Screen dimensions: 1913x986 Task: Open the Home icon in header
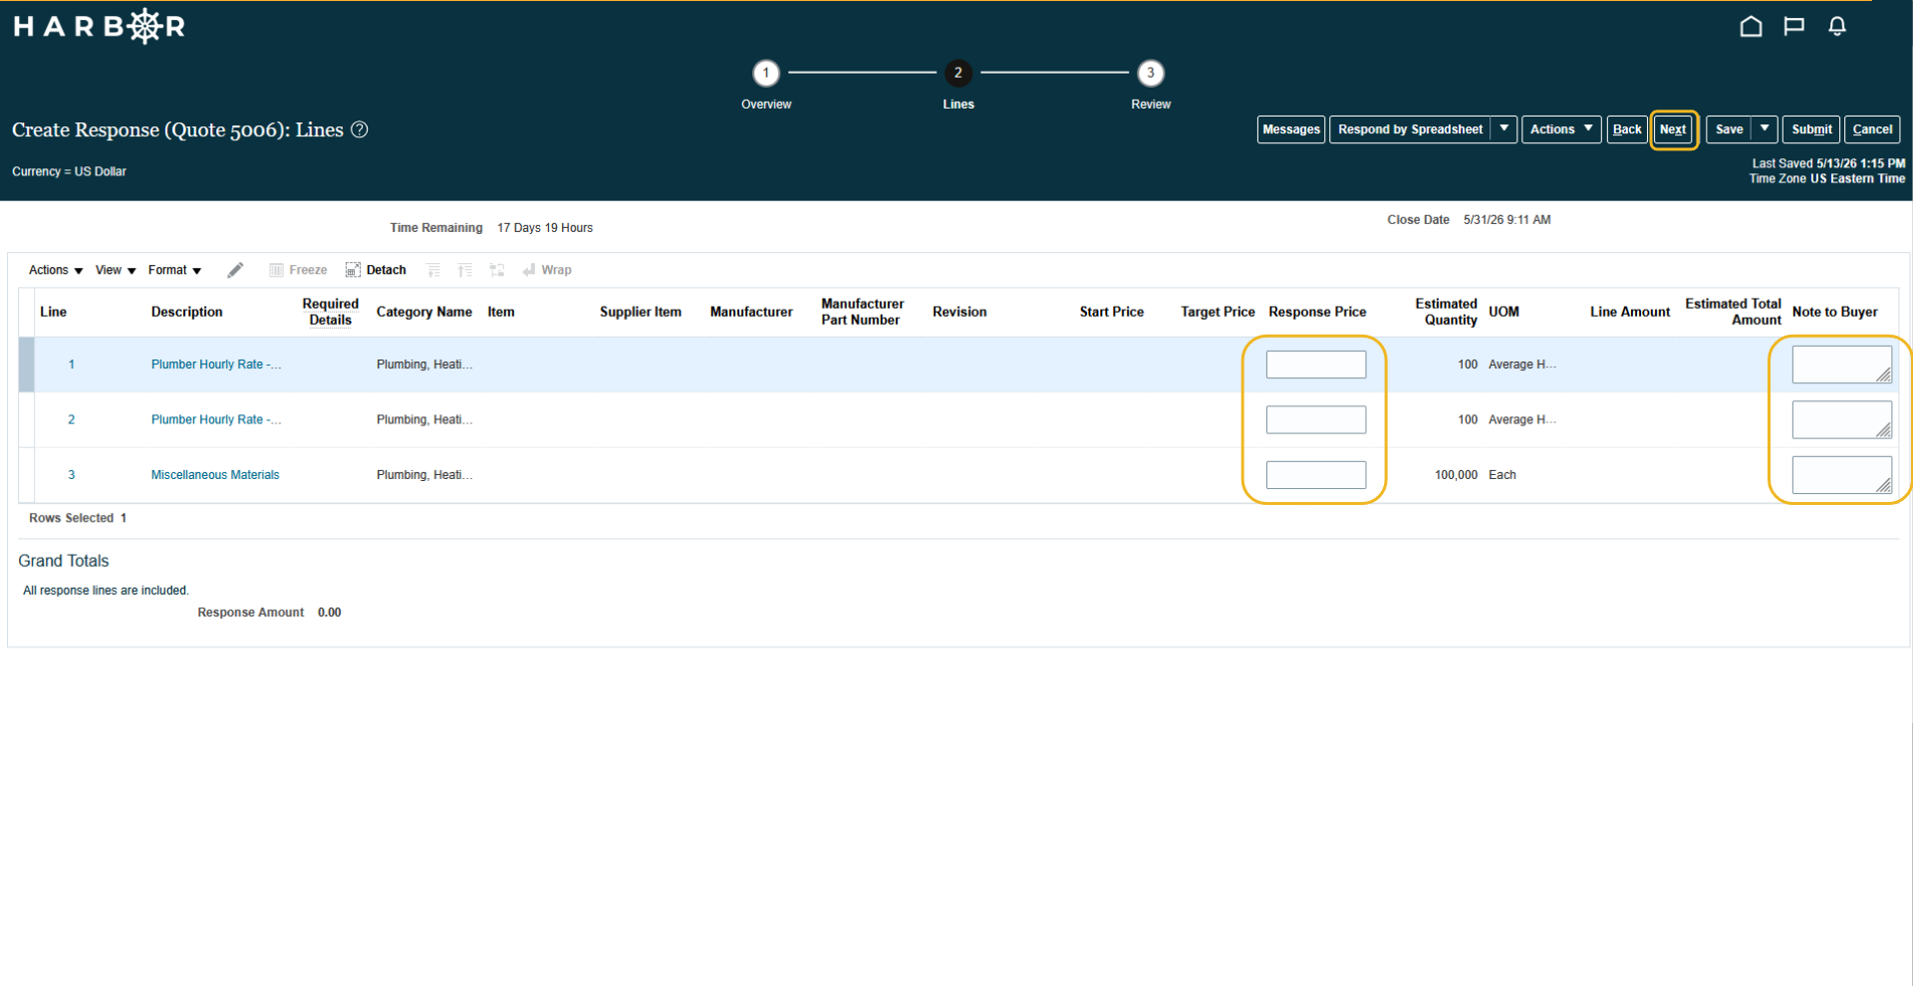click(x=1751, y=27)
